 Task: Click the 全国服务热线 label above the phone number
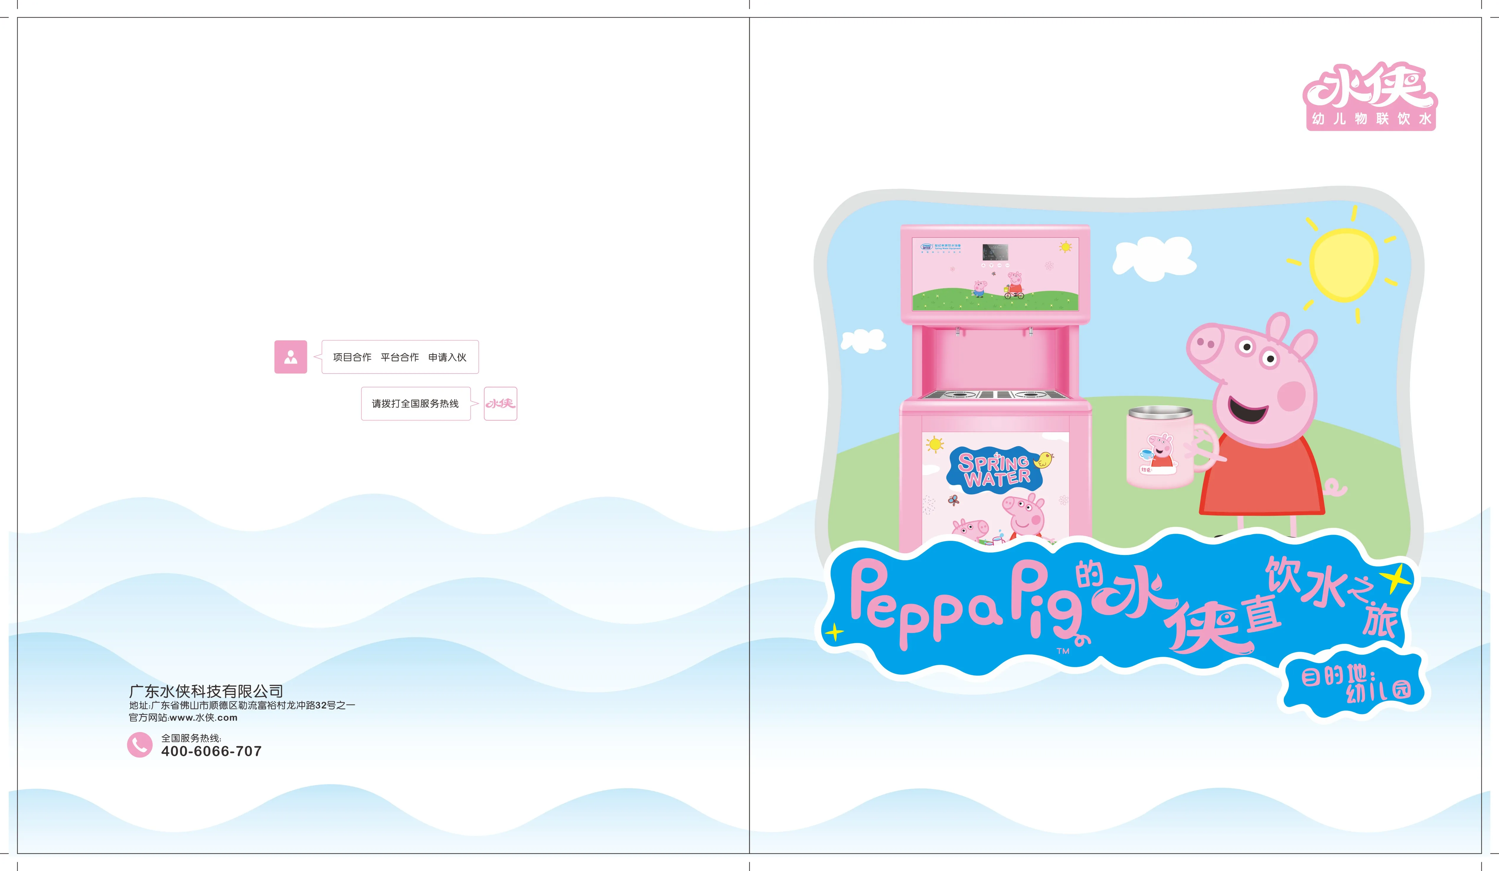pyautogui.click(x=191, y=738)
